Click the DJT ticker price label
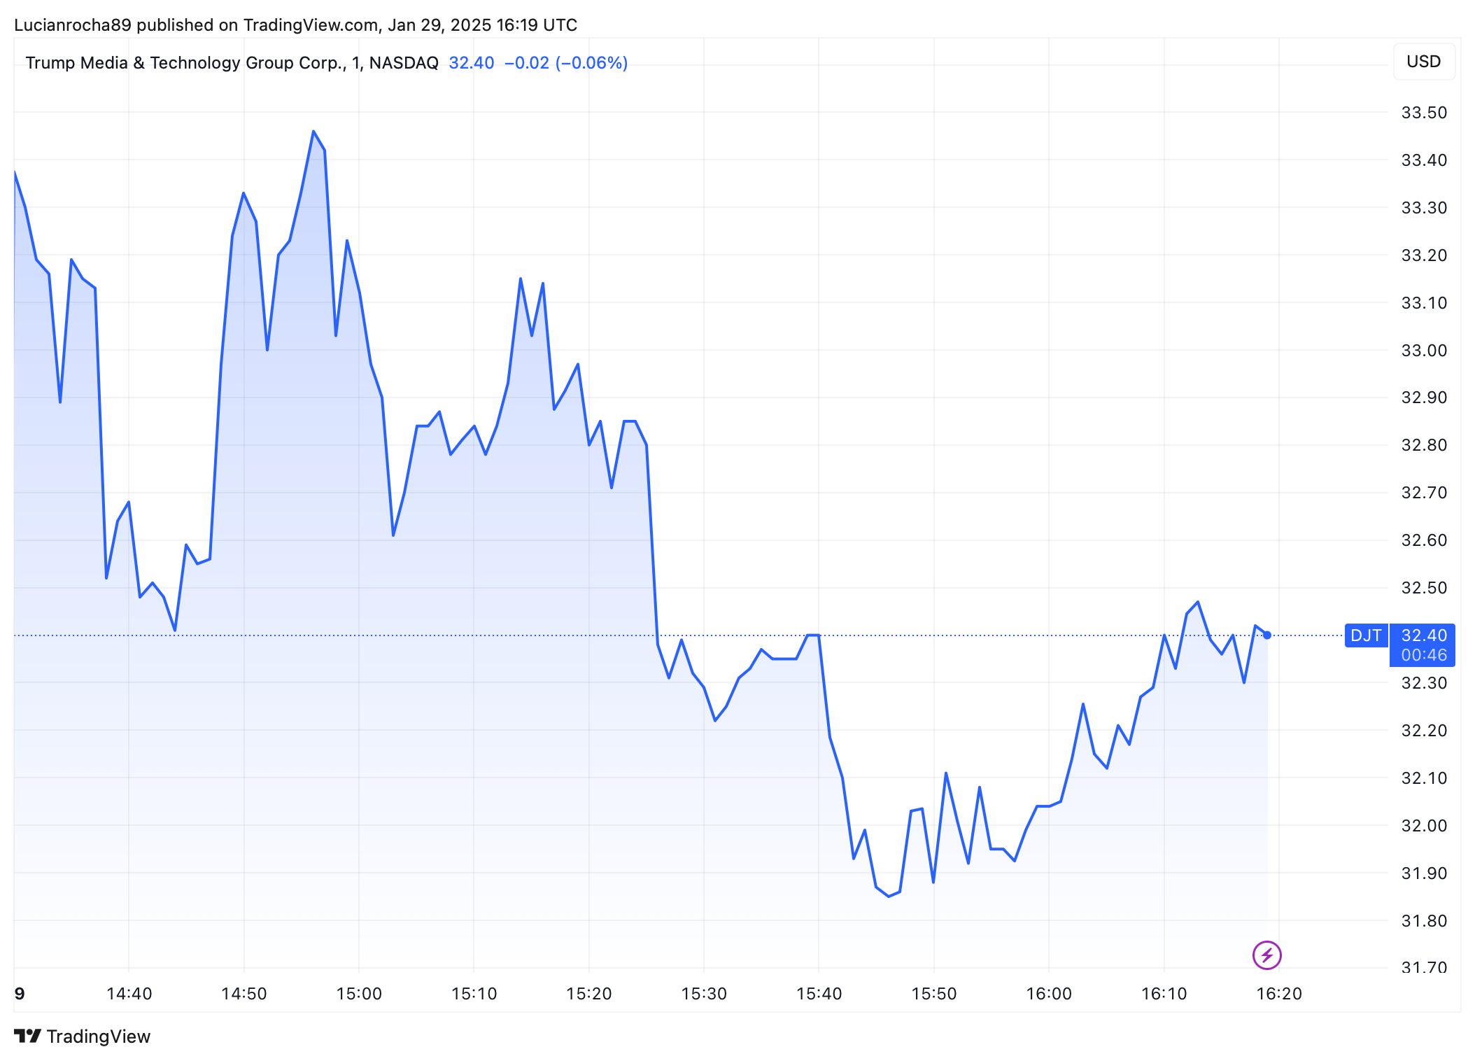The height and width of the screenshot is (1061, 1475). [1366, 635]
